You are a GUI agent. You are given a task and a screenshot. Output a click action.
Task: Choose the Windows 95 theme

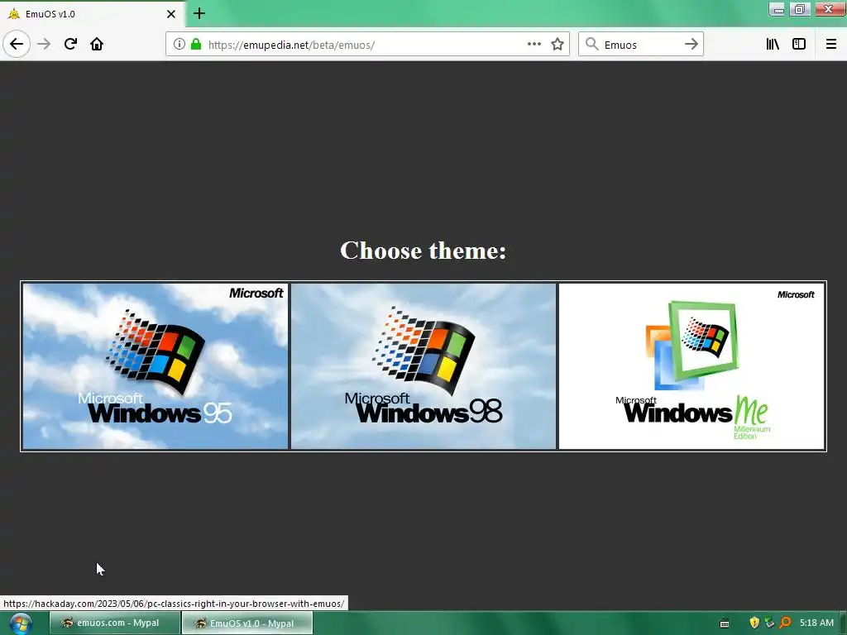(x=155, y=366)
